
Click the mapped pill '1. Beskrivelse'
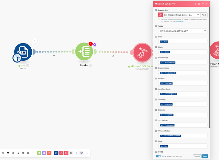coord(168,62)
